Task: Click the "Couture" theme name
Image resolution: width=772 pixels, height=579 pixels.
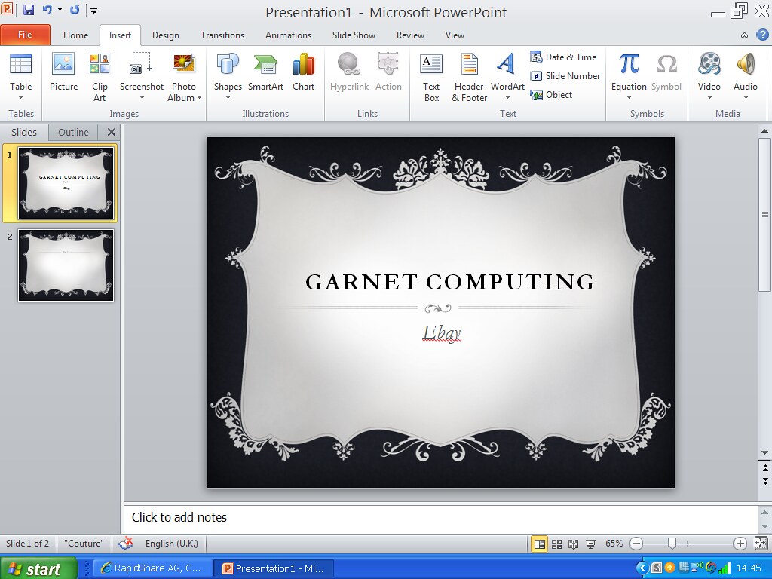Action: point(84,544)
